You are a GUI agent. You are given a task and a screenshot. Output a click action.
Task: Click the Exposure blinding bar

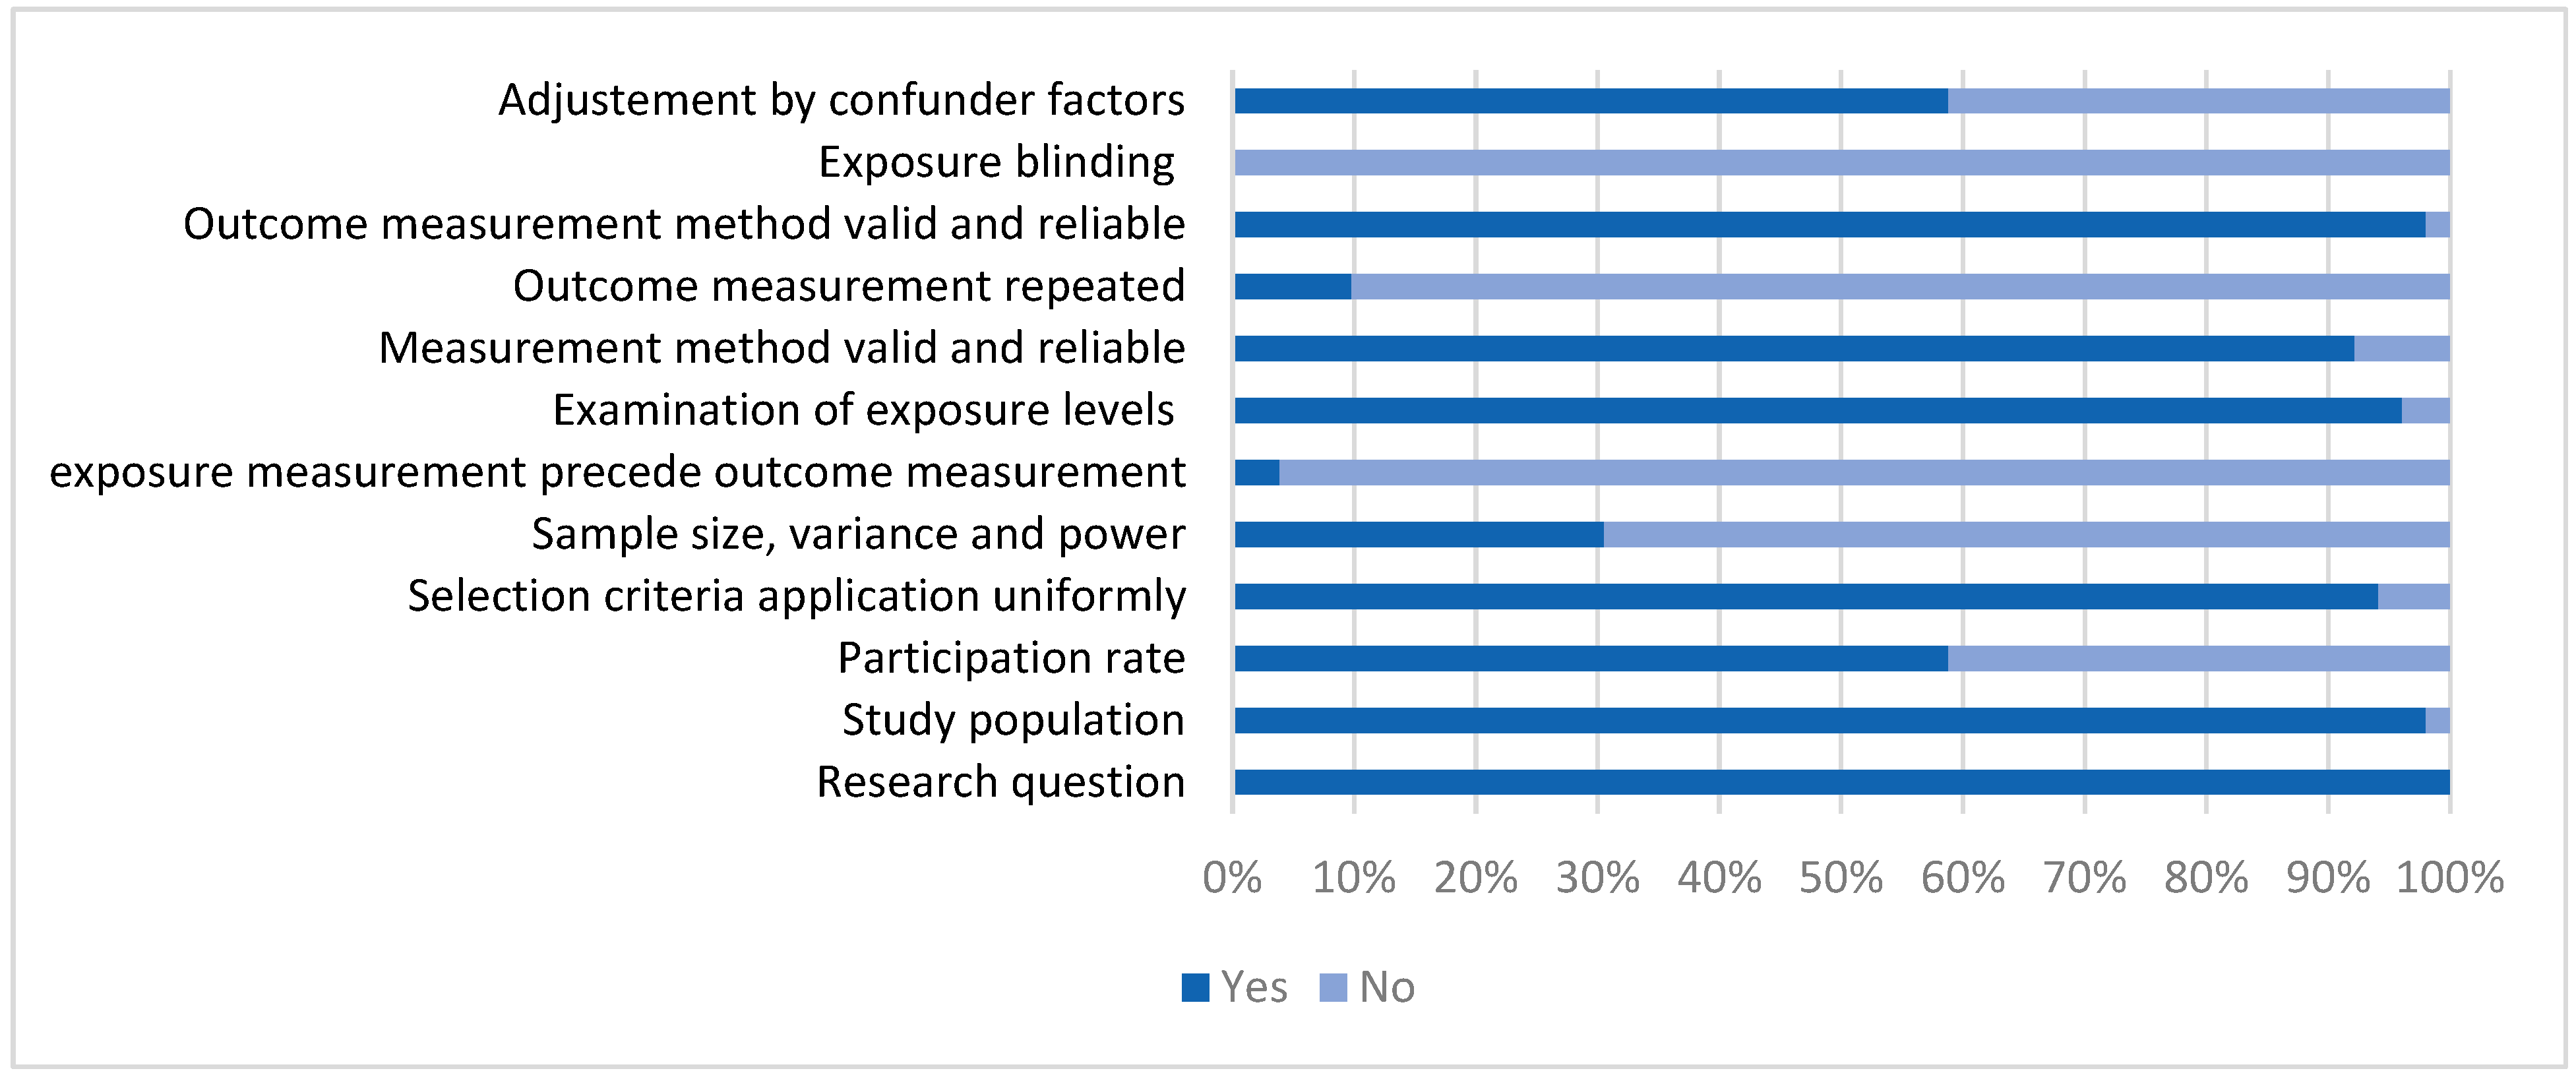coord(1841,162)
